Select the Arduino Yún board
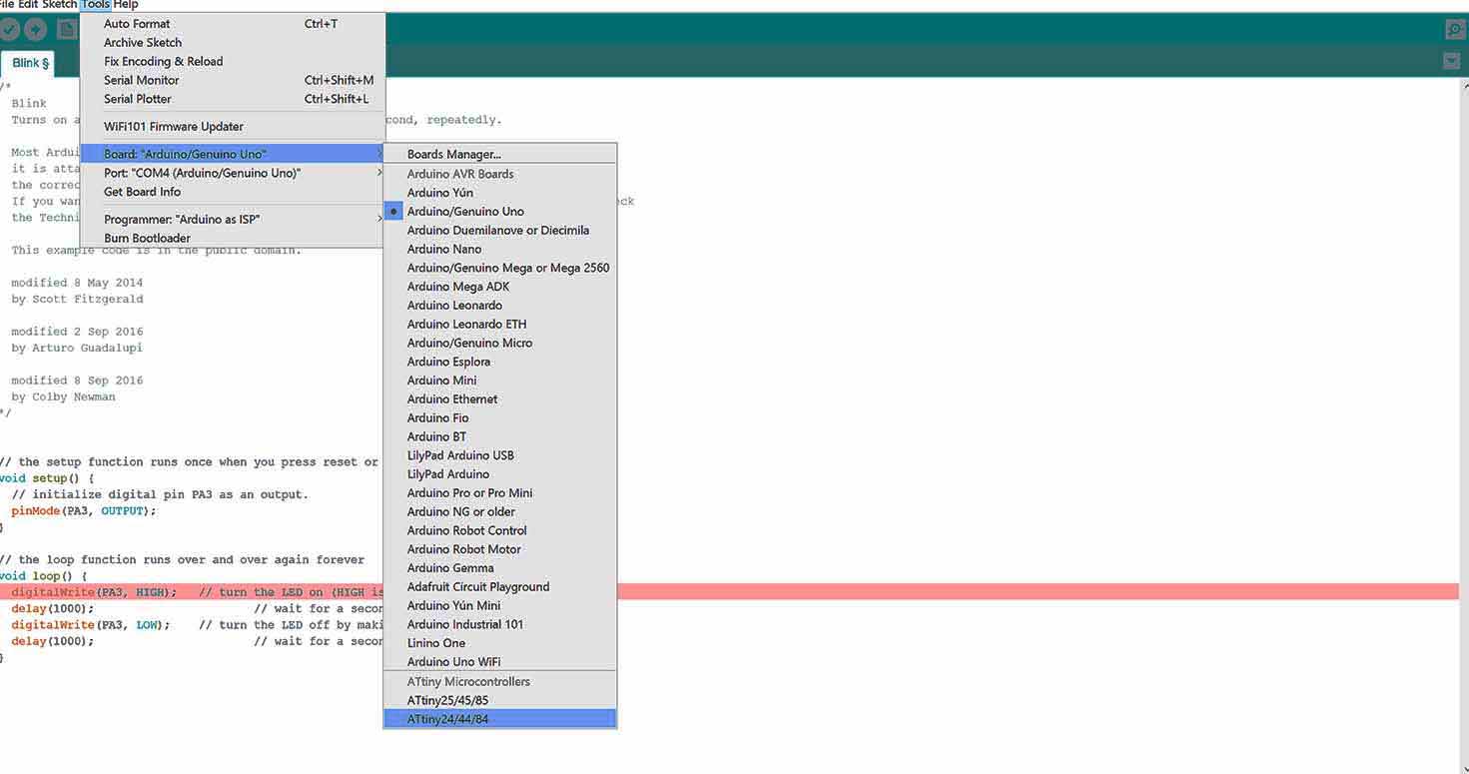The image size is (1469, 774). (x=500, y=193)
